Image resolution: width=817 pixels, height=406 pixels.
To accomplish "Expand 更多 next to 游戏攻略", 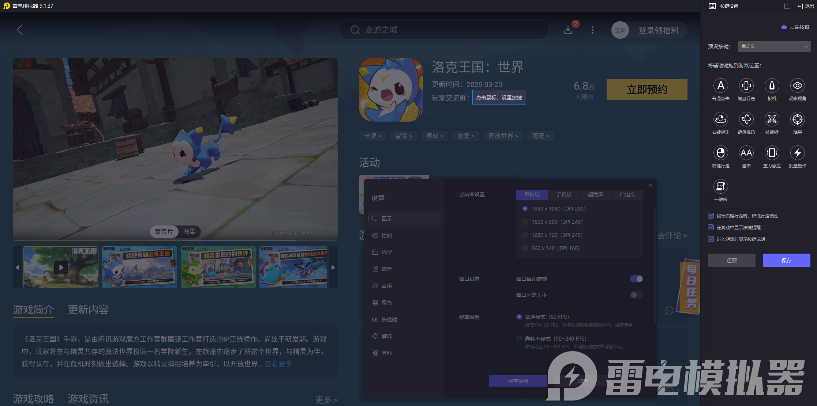I will pos(325,400).
